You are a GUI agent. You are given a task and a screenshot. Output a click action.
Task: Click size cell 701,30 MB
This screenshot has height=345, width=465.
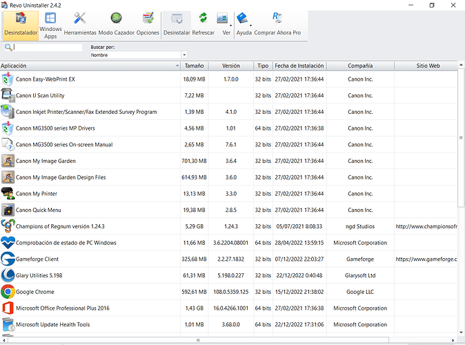coord(194,161)
